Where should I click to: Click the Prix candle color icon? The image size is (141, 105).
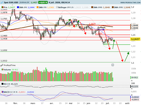click(x=3, y=7)
